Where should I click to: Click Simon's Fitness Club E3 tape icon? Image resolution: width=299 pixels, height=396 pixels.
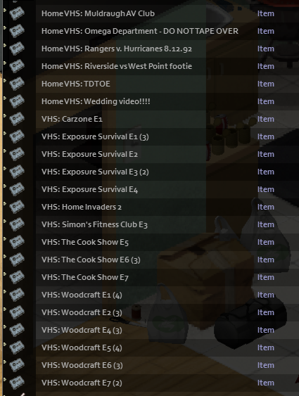click(17, 224)
